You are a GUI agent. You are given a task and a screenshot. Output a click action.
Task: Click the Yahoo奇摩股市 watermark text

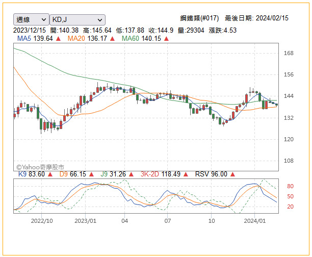(41, 167)
